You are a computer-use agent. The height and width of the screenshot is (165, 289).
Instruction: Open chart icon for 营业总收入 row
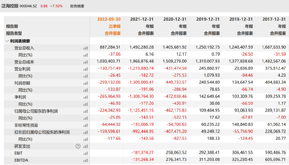pos(86,48)
